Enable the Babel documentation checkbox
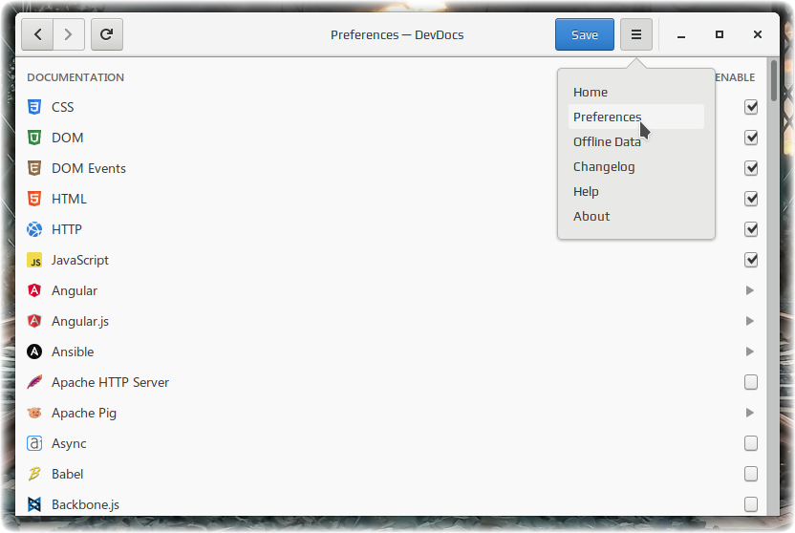The width and height of the screenshot is (795, 533). 751,474
